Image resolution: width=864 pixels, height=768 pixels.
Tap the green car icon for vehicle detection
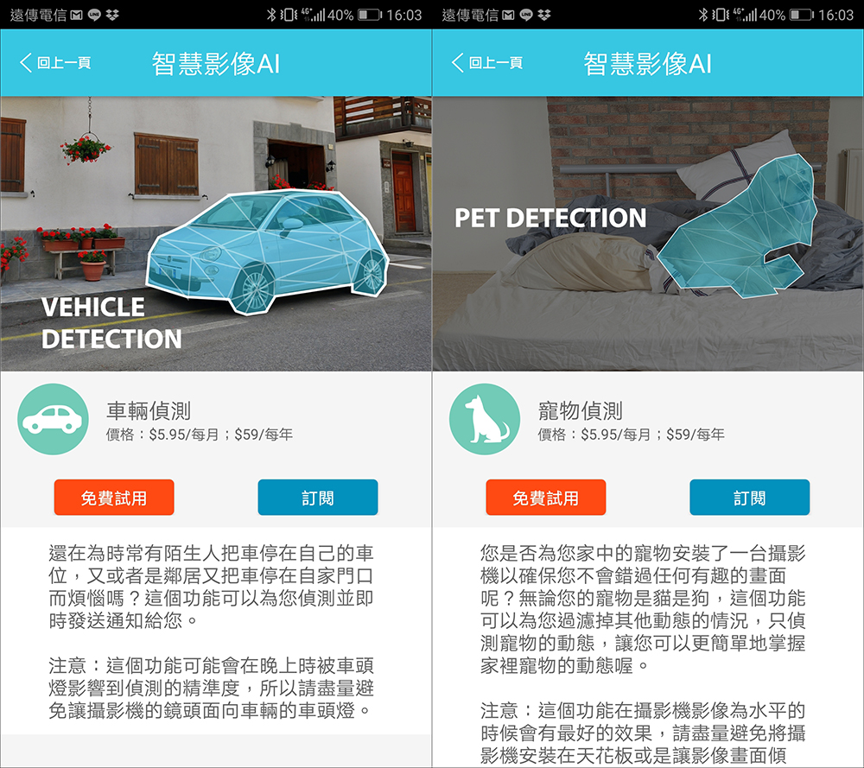click(x=53, y=419)
